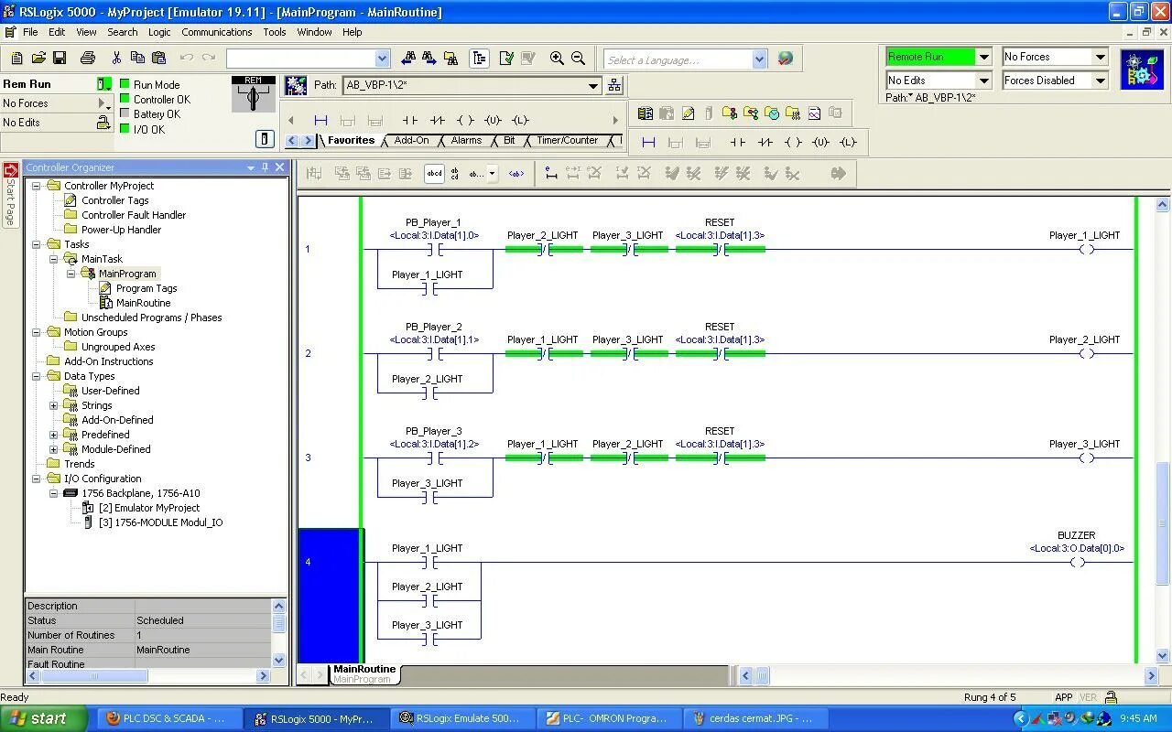Click the controller icon left of Path
Screen dimensions: 1172x732
(296, 85)
